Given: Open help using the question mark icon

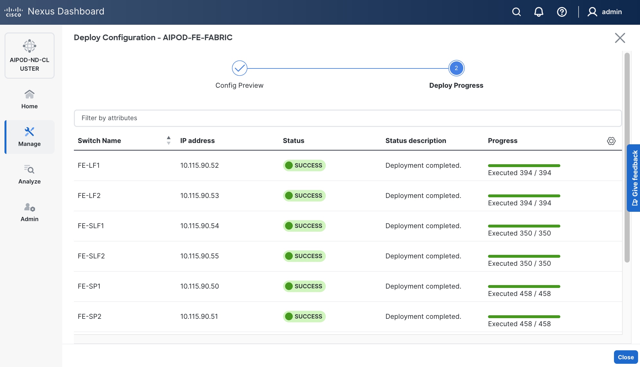Looking at the screenshot, I should click(x=562, y=12).
